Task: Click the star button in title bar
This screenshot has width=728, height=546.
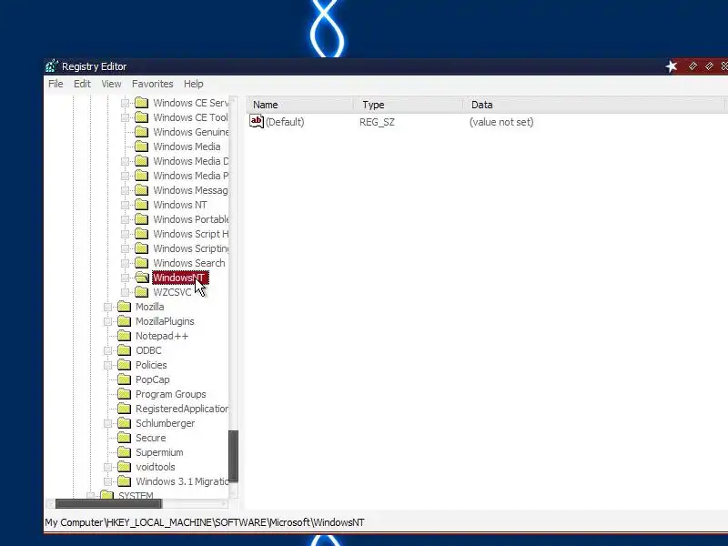Action: (x=672, y=66)
